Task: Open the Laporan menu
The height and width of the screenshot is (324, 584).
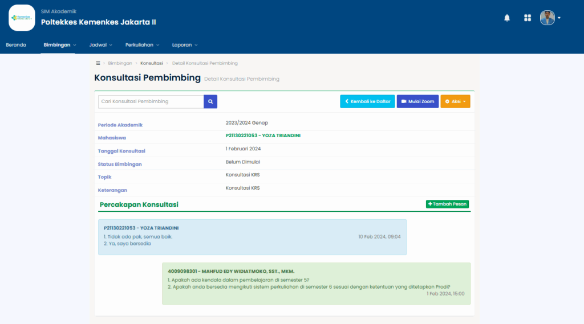Action: 184,45
